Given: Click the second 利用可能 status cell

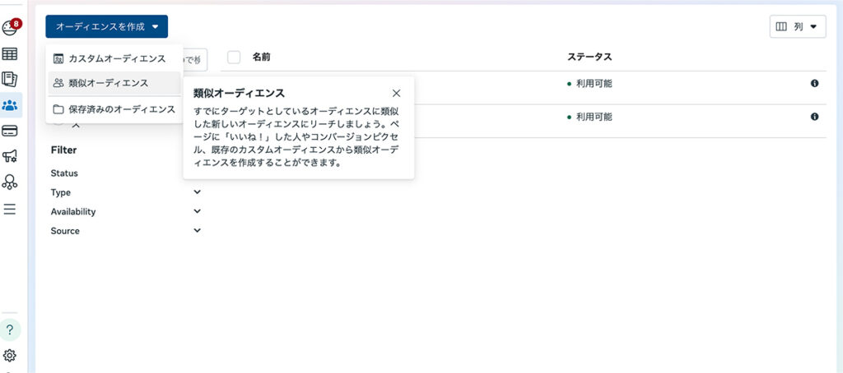Looking at the screenshot, I should point(589,117).
